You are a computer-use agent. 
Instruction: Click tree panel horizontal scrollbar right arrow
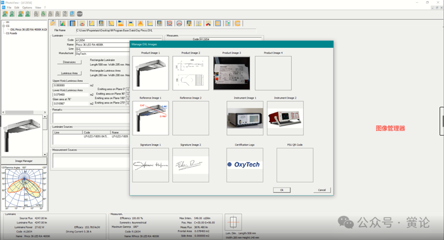pos(45,112)
